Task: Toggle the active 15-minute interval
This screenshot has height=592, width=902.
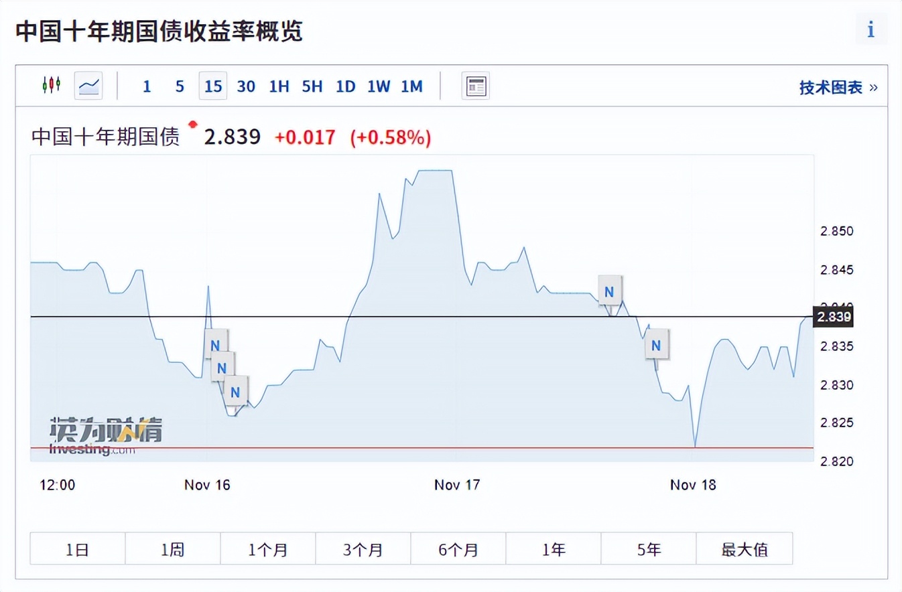Action: click(212, 86)
